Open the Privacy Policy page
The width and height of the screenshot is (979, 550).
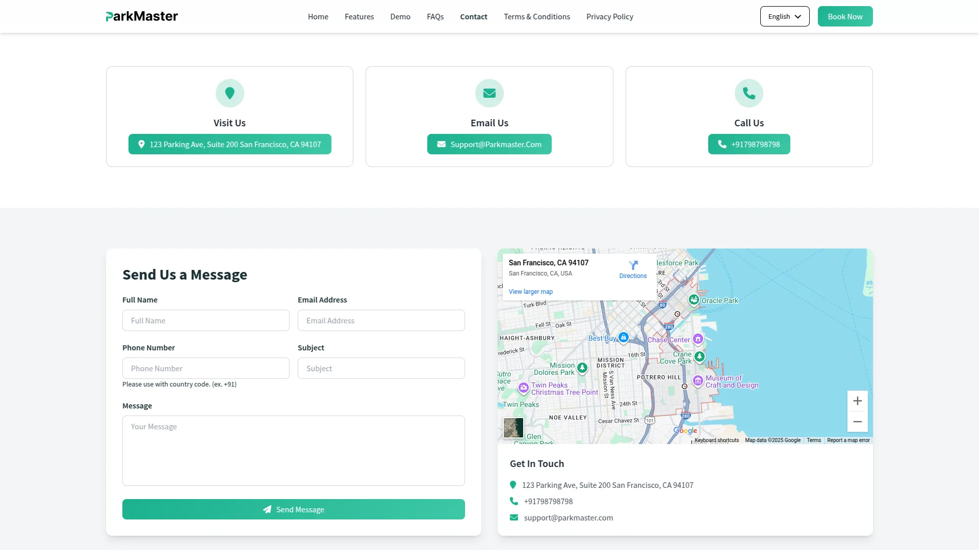[609, 16]
